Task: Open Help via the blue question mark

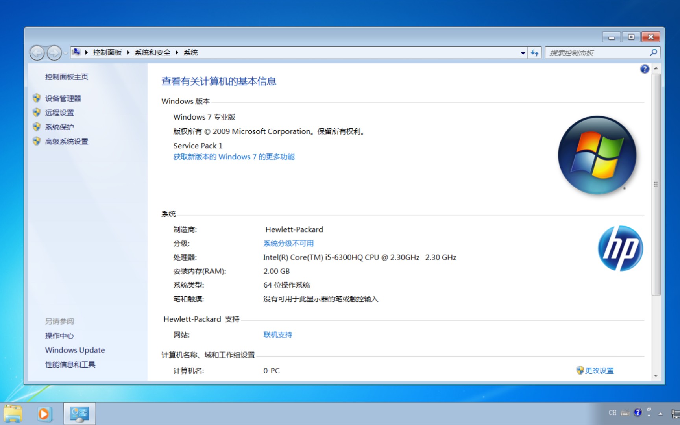Action: tap(645, 69)
